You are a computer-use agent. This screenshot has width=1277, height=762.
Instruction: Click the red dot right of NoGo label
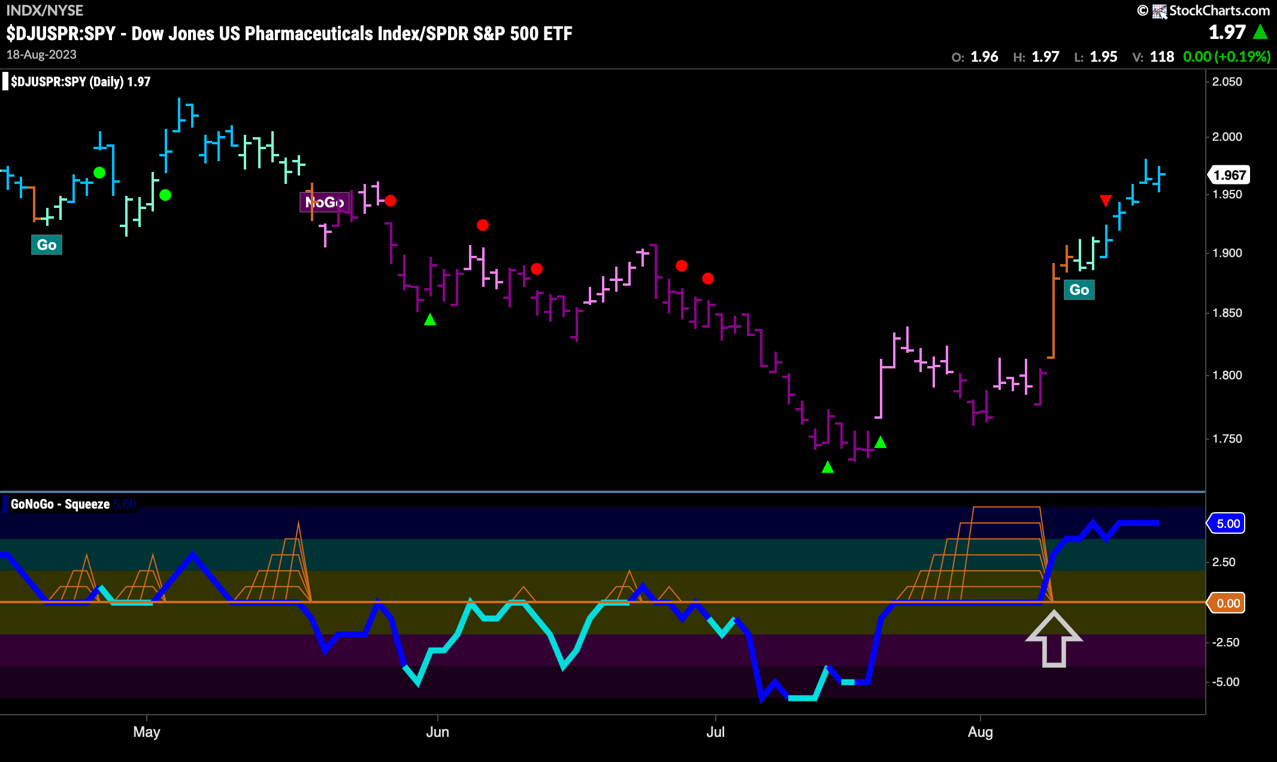(391, 201)
